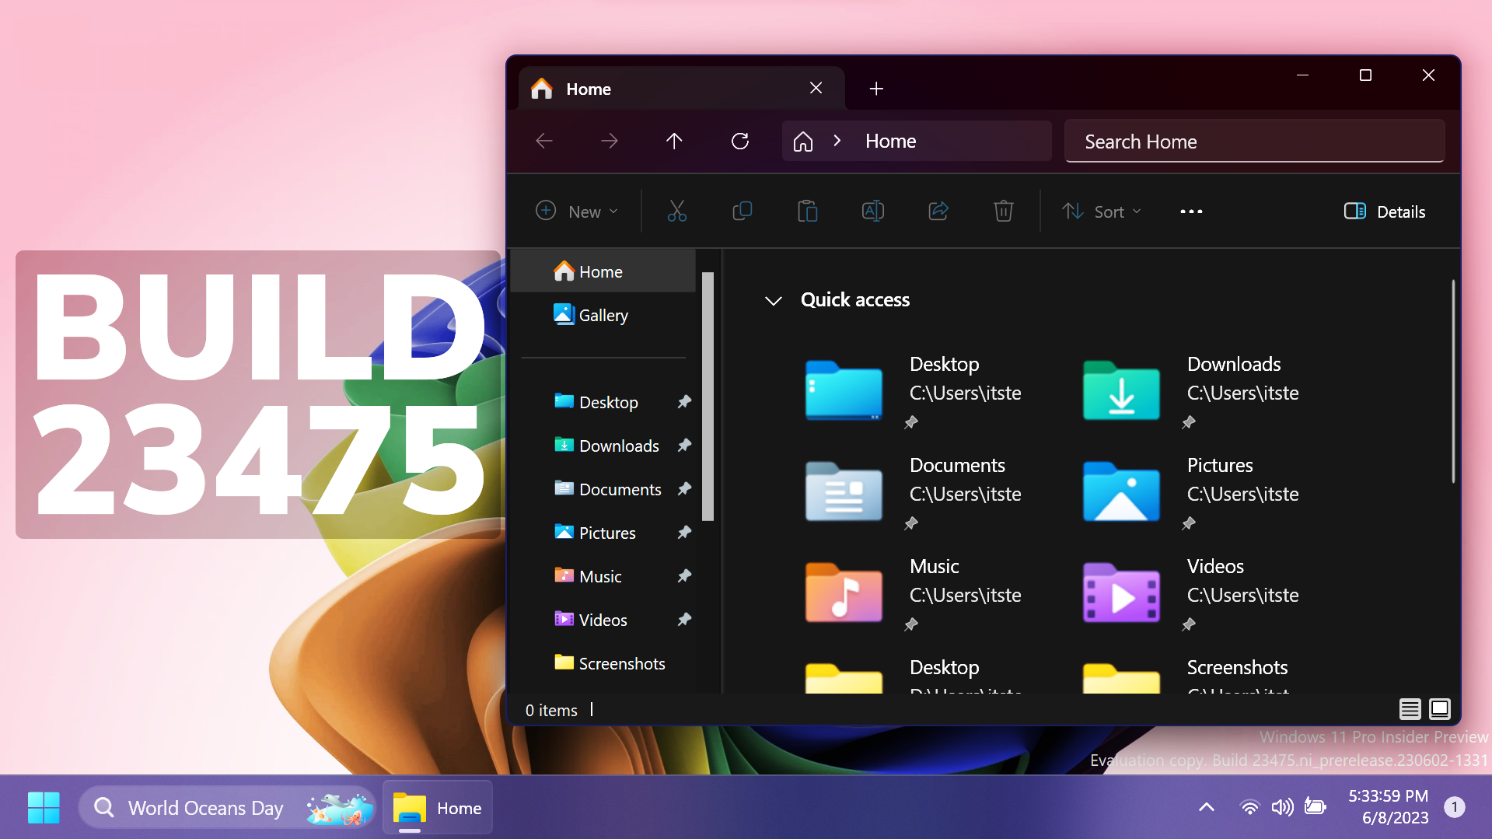Unpin Downloads from the sidebar
The image size is (1492, 839).
coord(684,445)
